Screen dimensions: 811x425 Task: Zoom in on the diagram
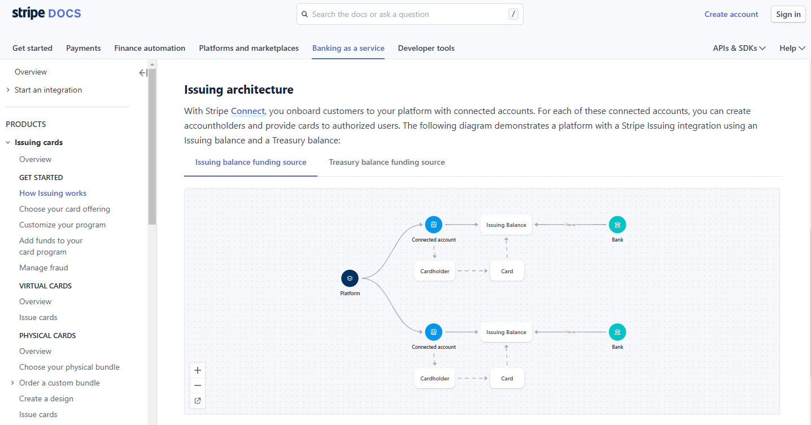point(198,371)
